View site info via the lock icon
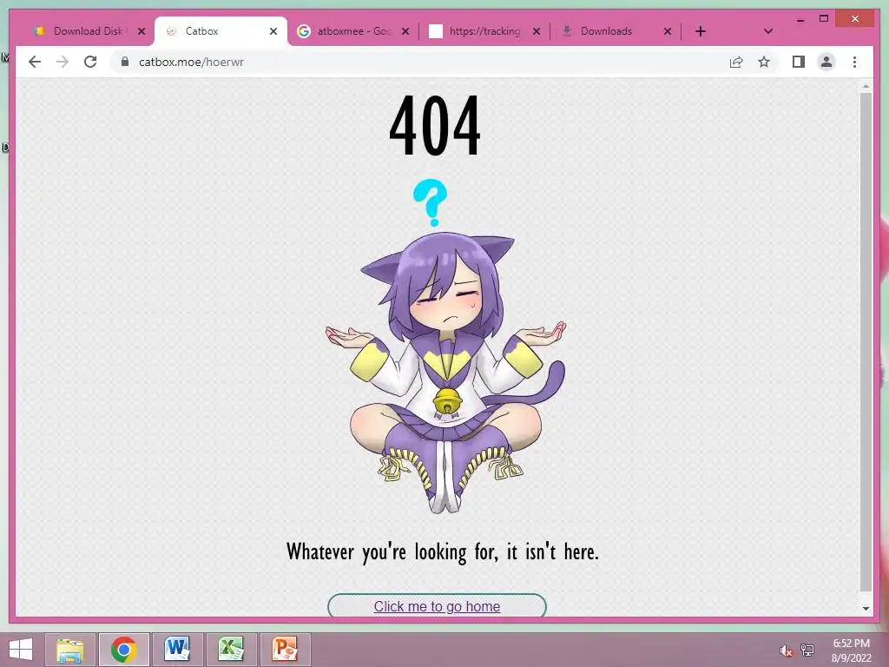889x667 pixels. tap(125, 62)
